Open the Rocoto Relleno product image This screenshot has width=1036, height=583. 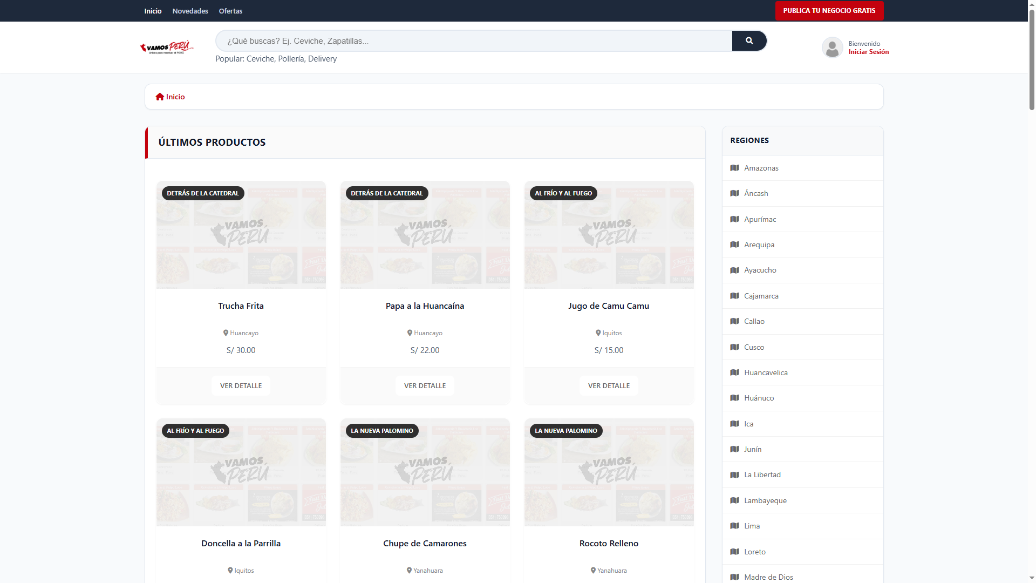coord(609,472)
